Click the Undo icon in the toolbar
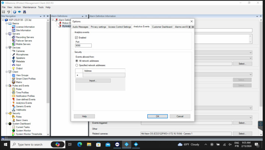This screenshot has width=265, height=150. tap(8, 12)
